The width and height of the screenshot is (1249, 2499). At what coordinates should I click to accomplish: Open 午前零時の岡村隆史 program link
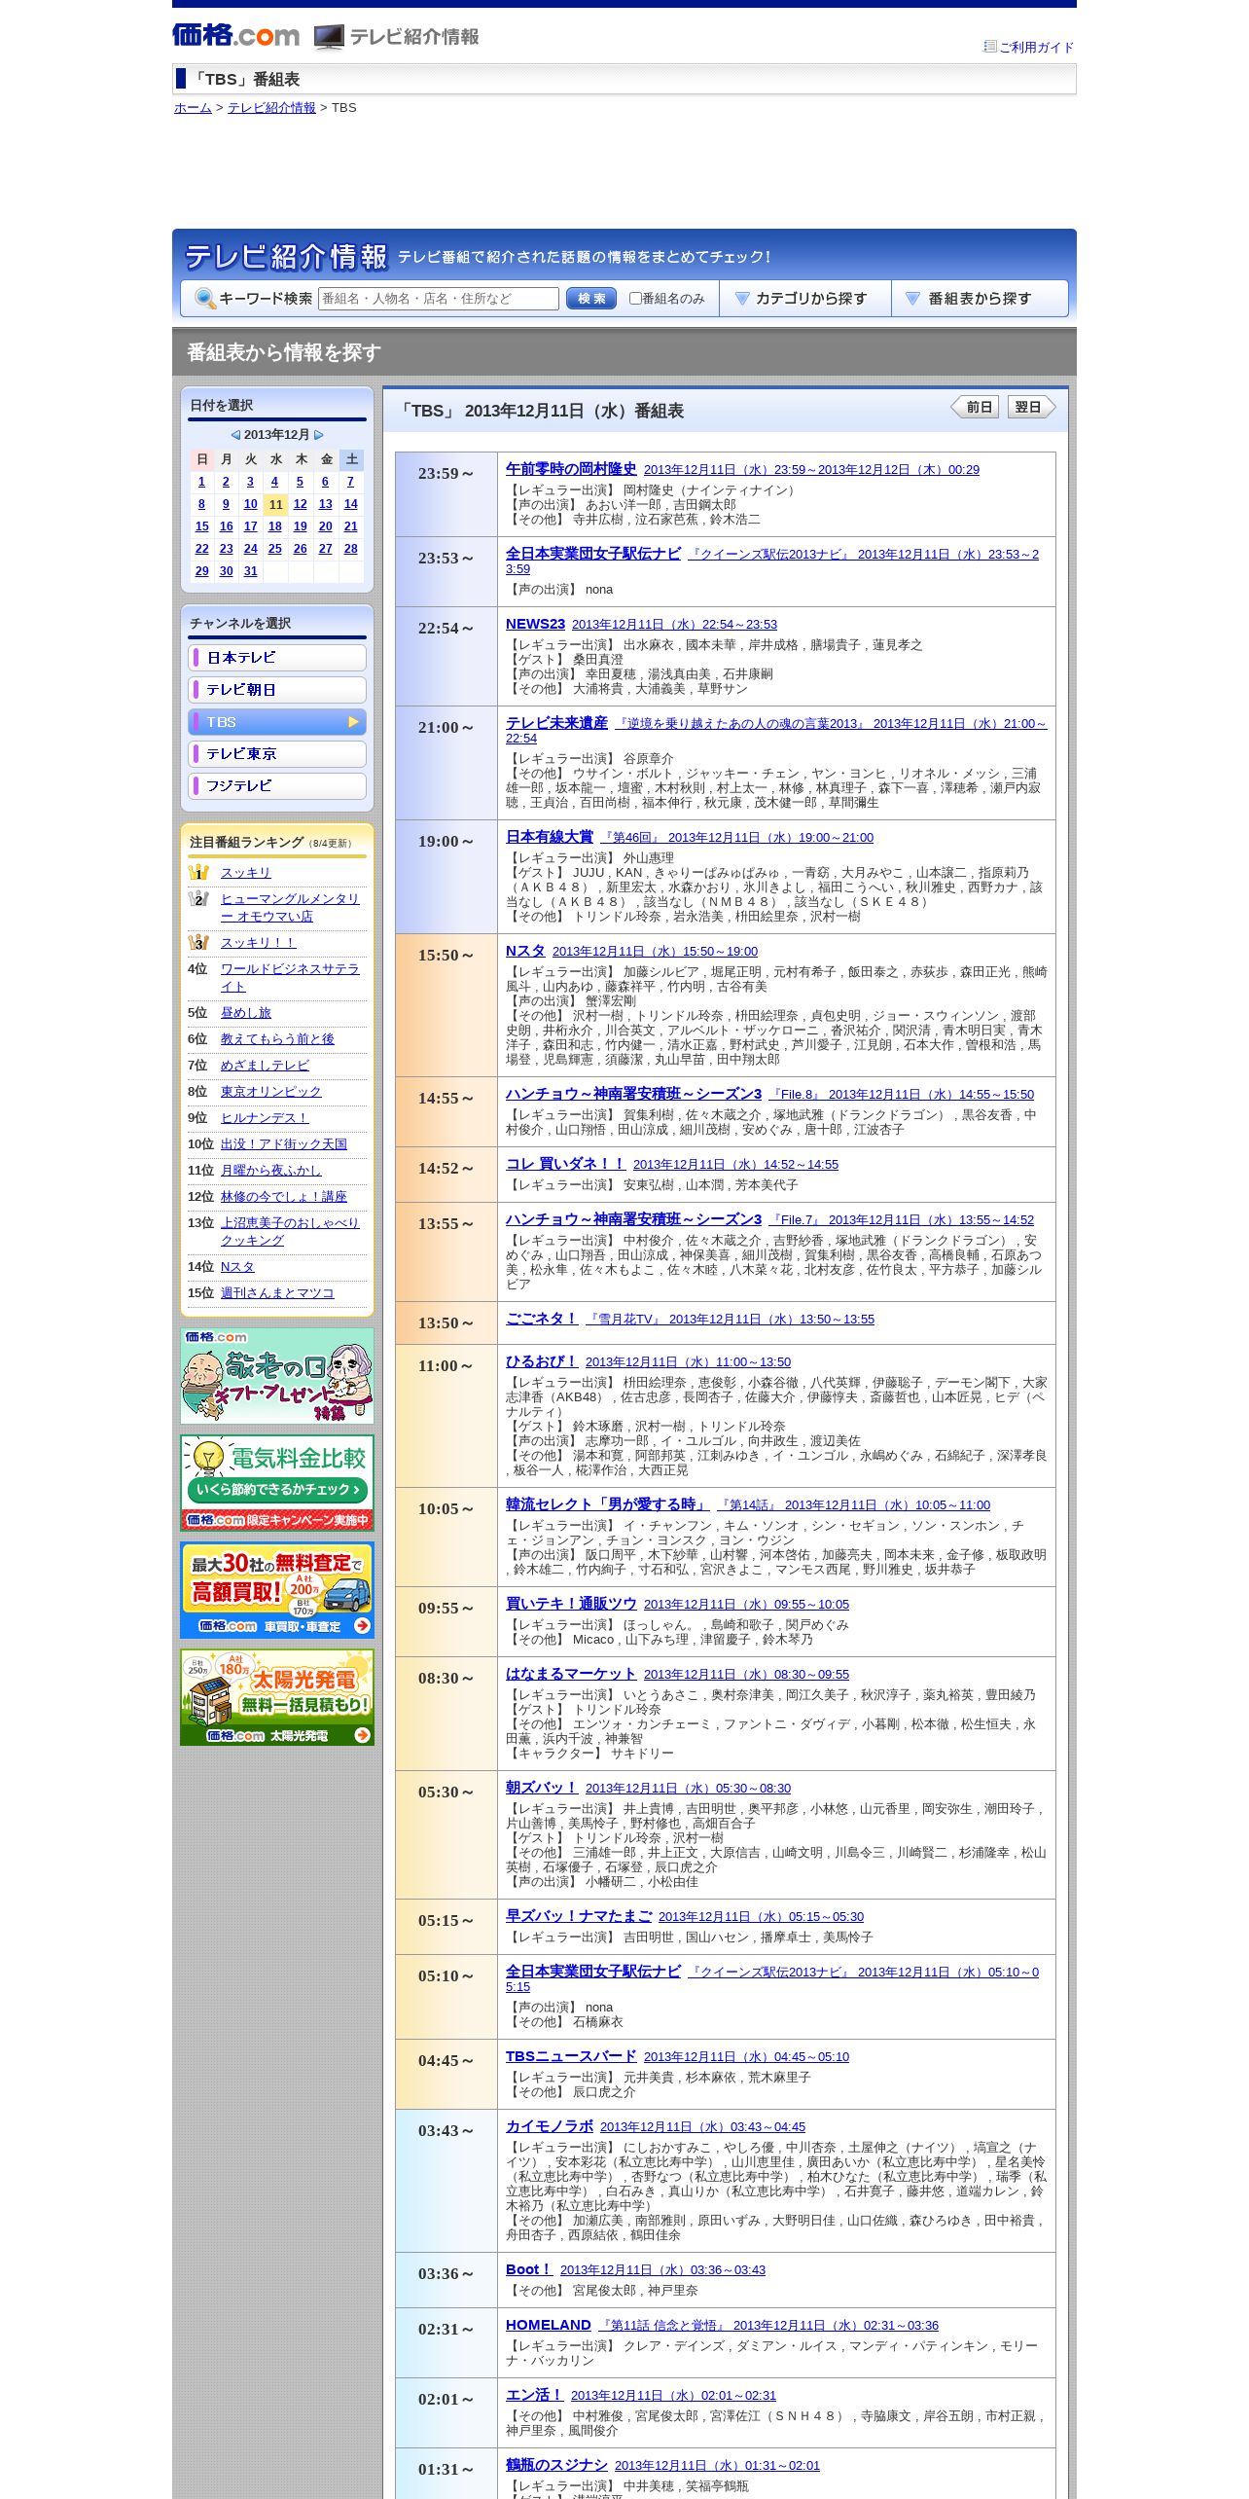click(x=571, y=469)
